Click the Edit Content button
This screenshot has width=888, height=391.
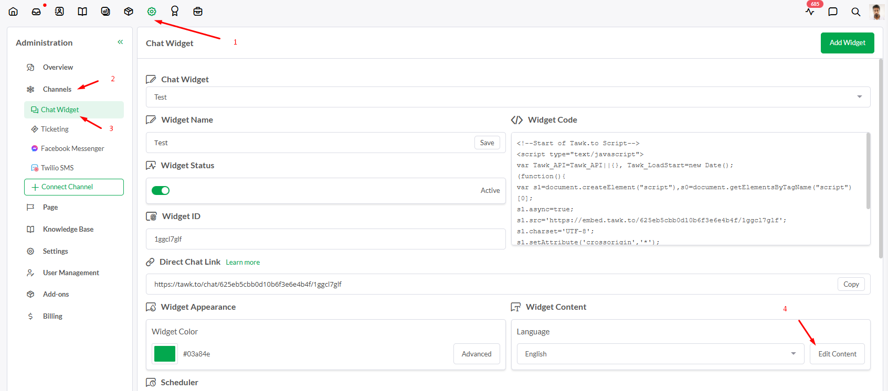(837, 354)
